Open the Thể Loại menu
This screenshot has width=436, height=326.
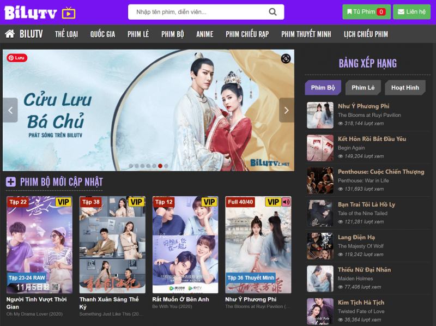(x=66, y=34)
